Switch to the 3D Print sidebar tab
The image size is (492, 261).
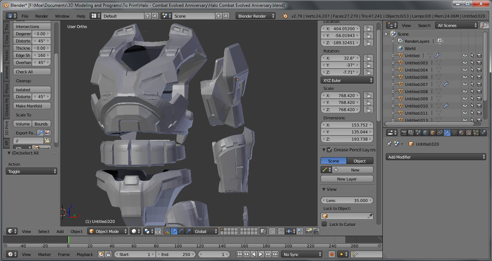pos(7,128)
